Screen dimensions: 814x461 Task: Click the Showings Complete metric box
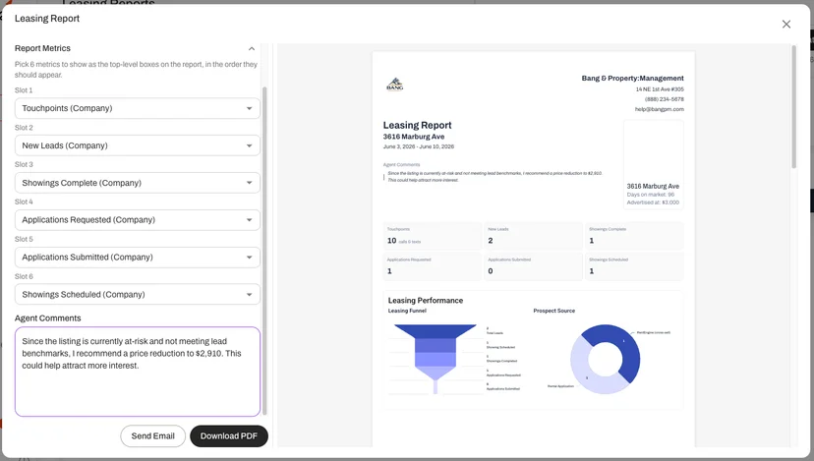tap(634, 236)
